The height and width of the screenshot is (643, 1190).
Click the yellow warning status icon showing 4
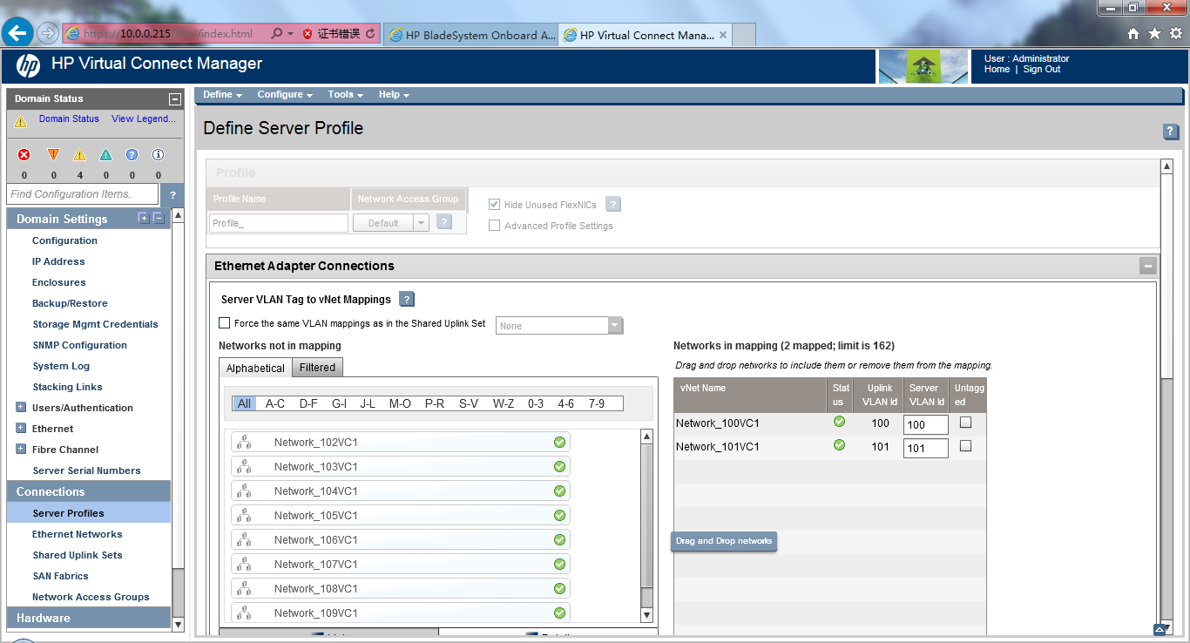(79, 155)
